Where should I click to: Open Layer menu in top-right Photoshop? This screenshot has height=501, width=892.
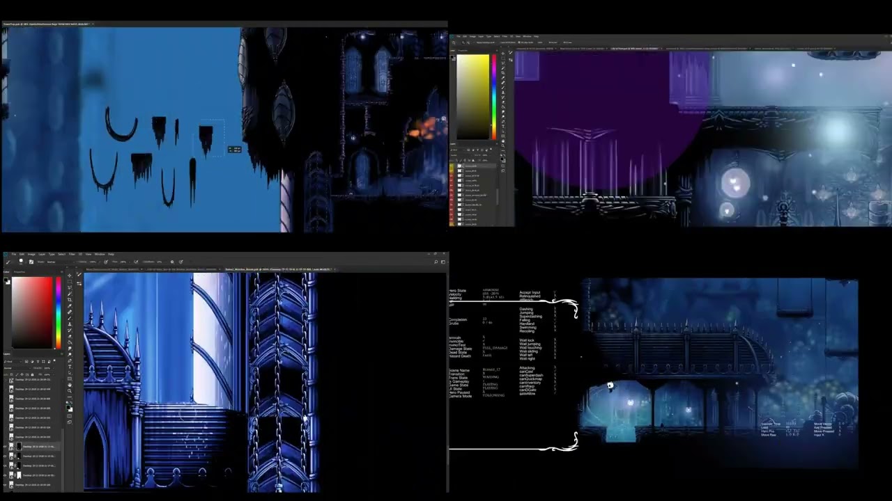pos(481,36)
